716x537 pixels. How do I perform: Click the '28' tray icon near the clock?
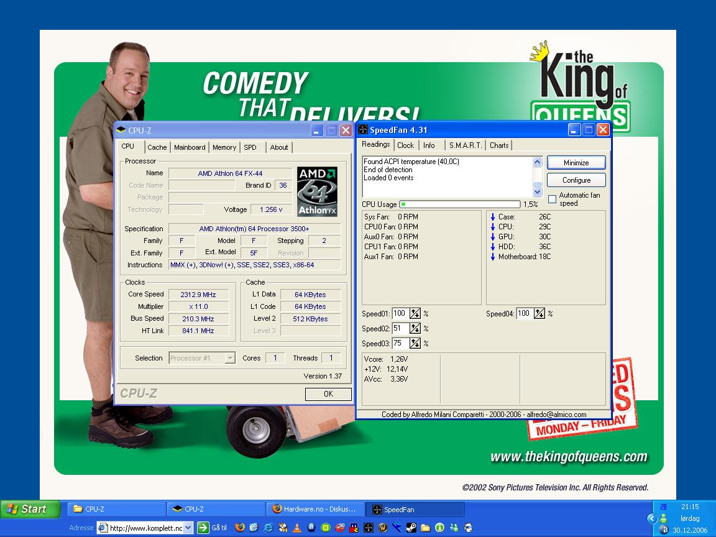tap(664, 507)
